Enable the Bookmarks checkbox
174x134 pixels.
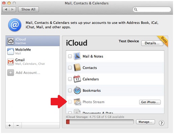[x=70, y=90]
